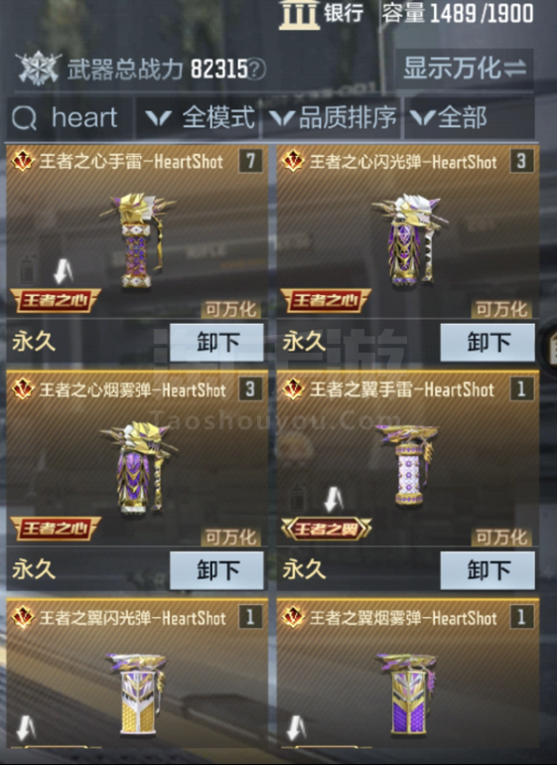Image resolution: width=557 pixels, height=765 pixels.
Task: Toggle 显示万化 display switch
Action: click(464, 69)
